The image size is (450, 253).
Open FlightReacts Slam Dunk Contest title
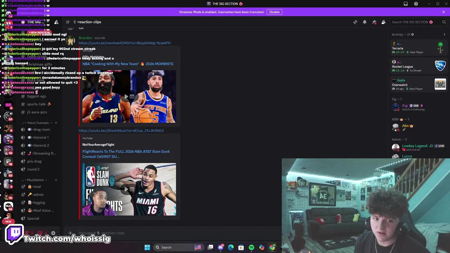pyautogui.click(x=126, y=154)
